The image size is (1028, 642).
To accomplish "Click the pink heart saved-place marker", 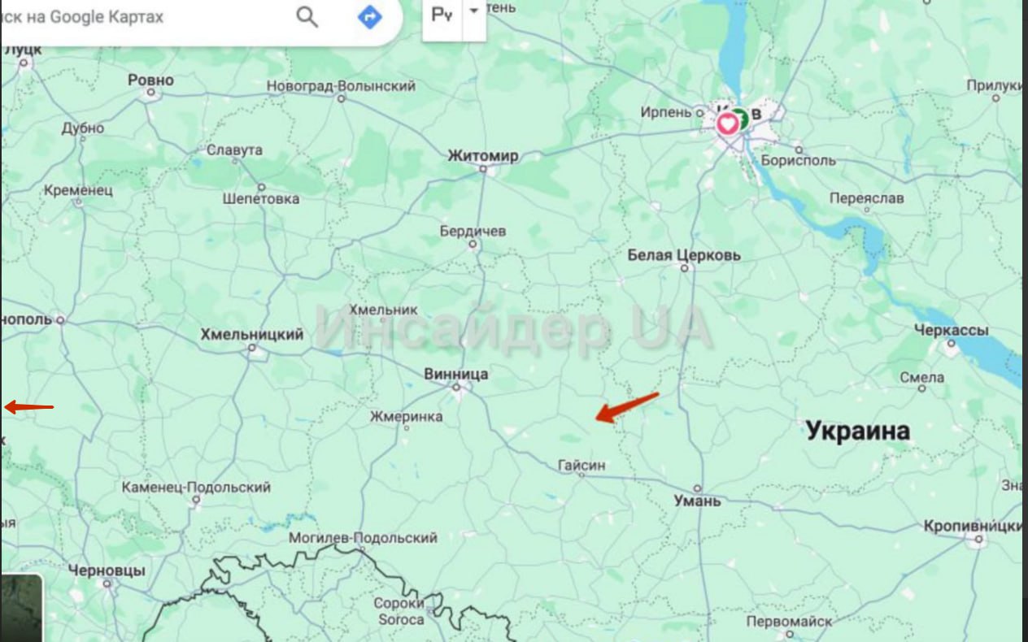I will [x=727, y=124].
